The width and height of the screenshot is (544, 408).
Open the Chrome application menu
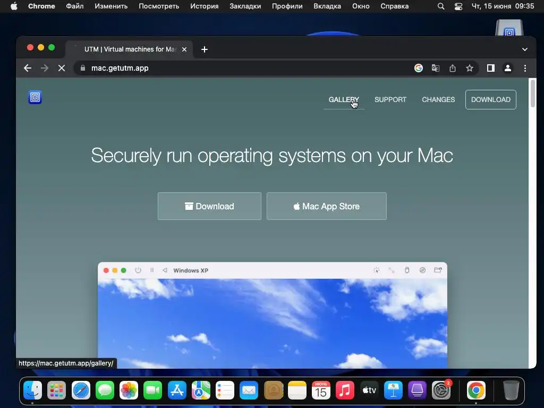pos(41,6)
